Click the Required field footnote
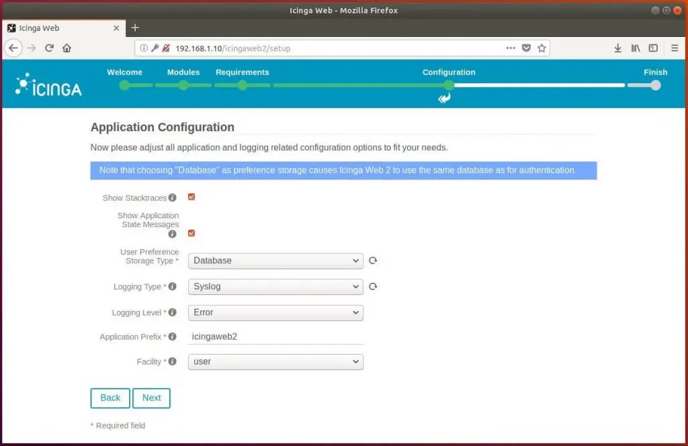Image resolution: width=688 pixels, height=446 pixels. click(x=118, y=425)
